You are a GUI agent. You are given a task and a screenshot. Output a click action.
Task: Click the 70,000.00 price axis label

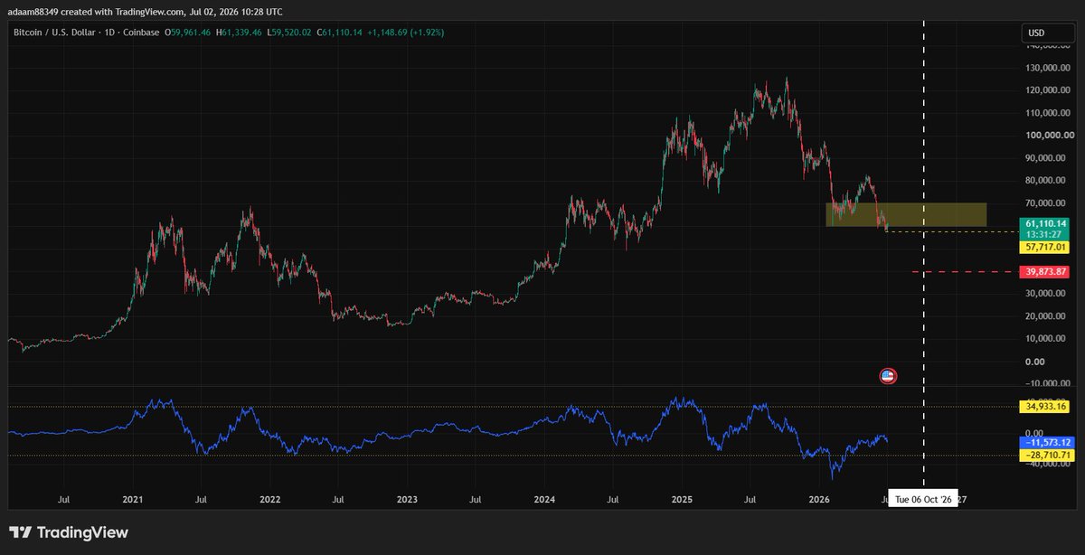click(x=1046, y=203)
